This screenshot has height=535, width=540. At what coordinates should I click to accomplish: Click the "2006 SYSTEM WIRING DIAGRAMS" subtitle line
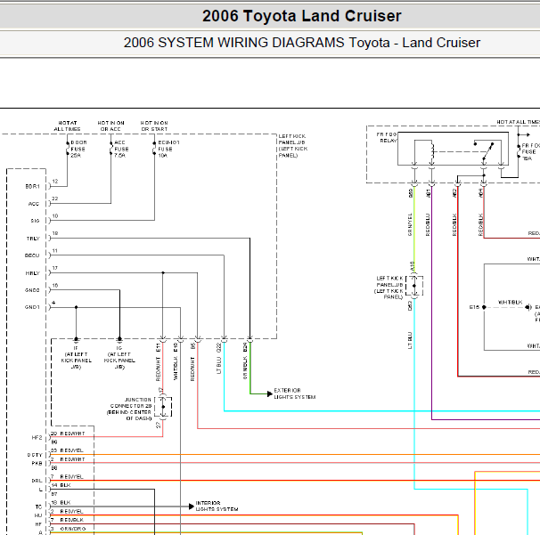302,43
